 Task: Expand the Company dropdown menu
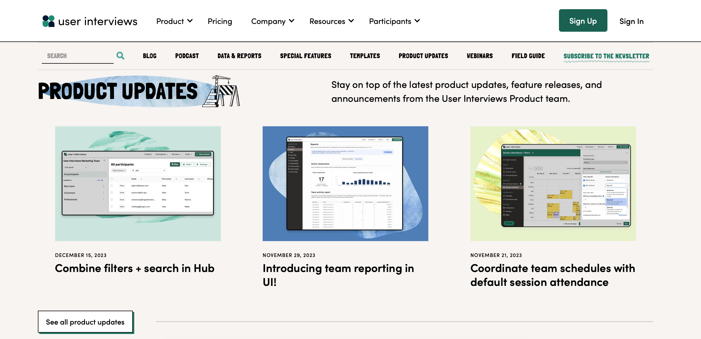point(272,21)
